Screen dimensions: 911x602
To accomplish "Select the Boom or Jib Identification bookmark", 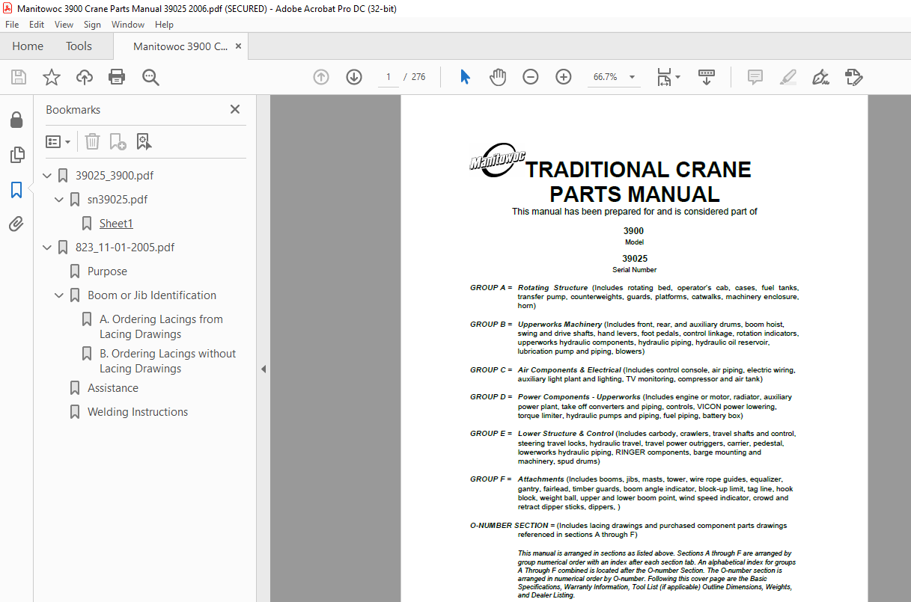I will point(152,295).
